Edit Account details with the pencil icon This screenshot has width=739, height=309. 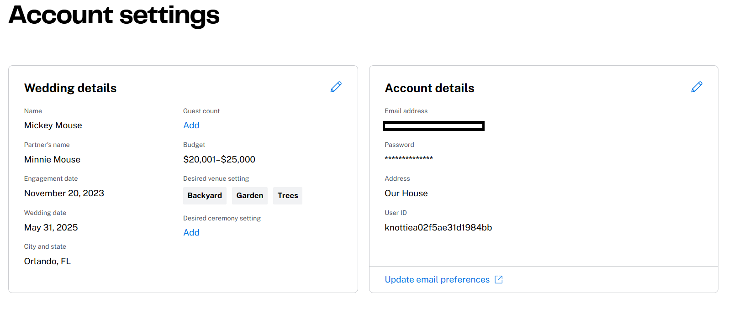(697, 87)
